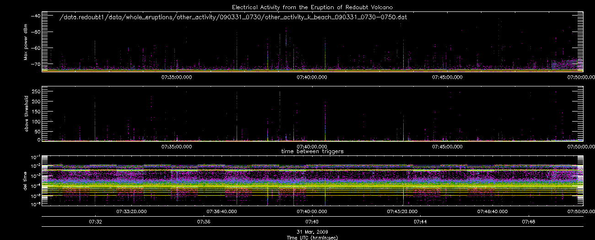Click the 10^-4 tick on the del time axis
Image resolution: width=595 pixels, height=240 pixels.
coord(35,185)
